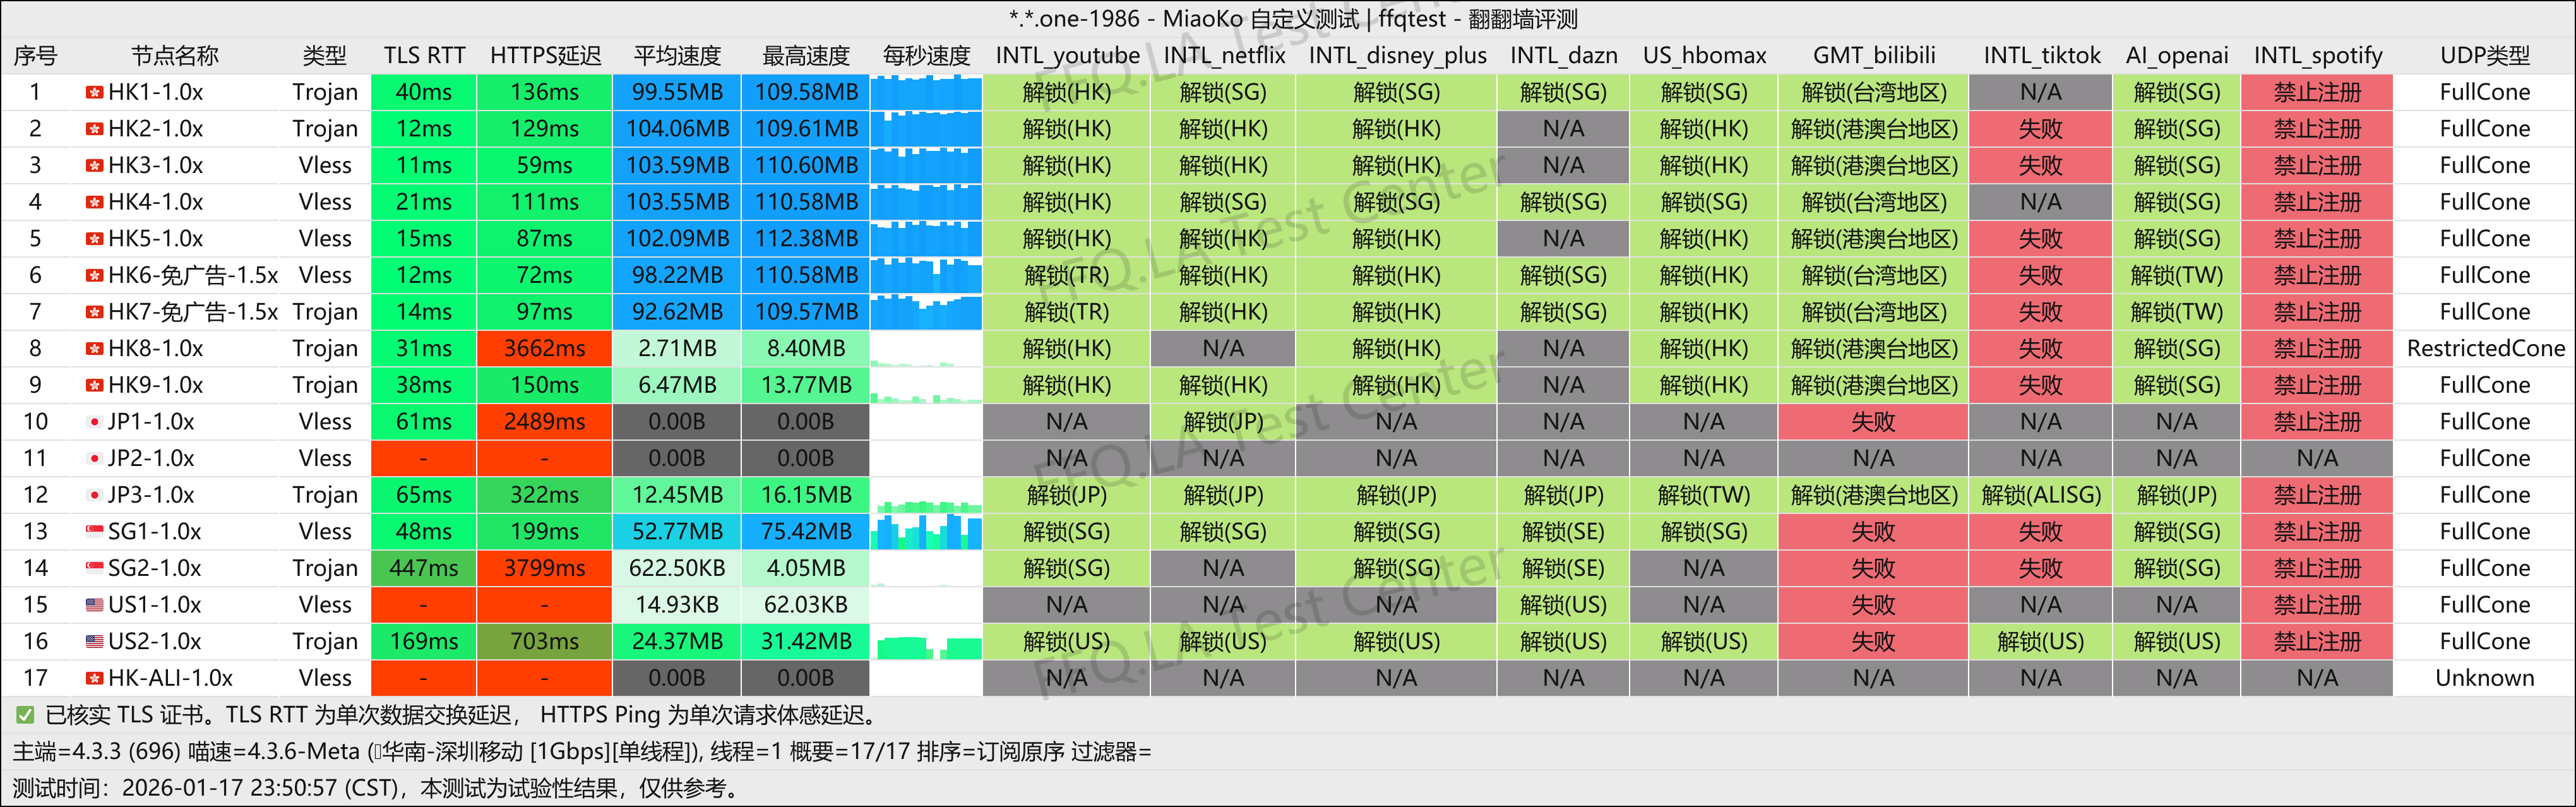Image resolution: width=2576 pixels, height=807 pixels.
Task: Click the 2489ms HTTPS delay cell
Action: (545, 422)
